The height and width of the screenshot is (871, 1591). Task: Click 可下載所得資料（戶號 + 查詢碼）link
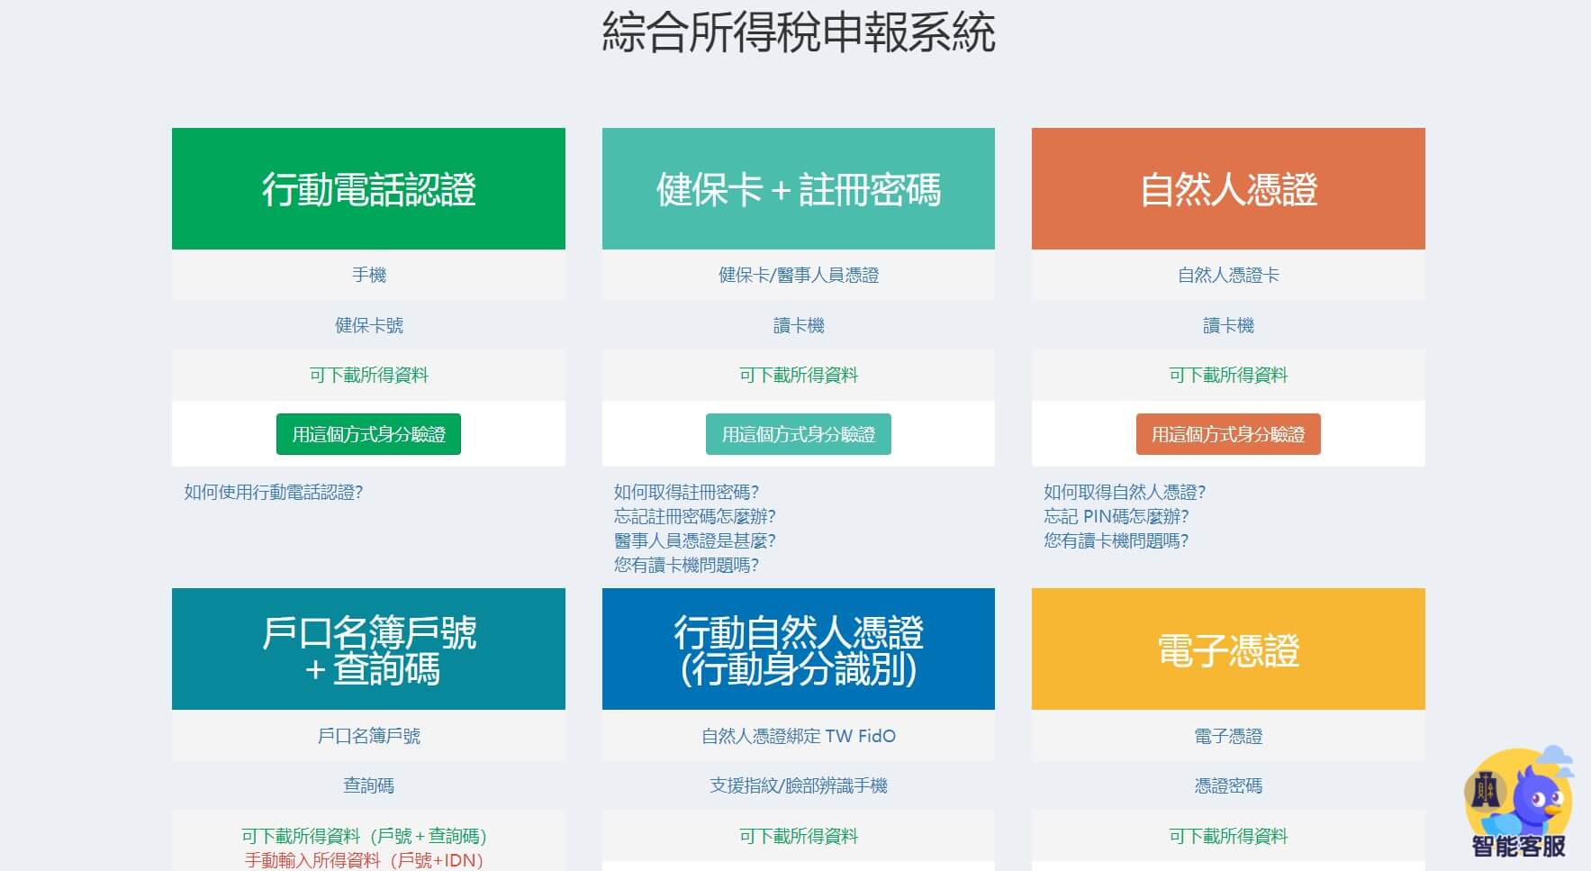pyautogui.click(x=367, y=836)
